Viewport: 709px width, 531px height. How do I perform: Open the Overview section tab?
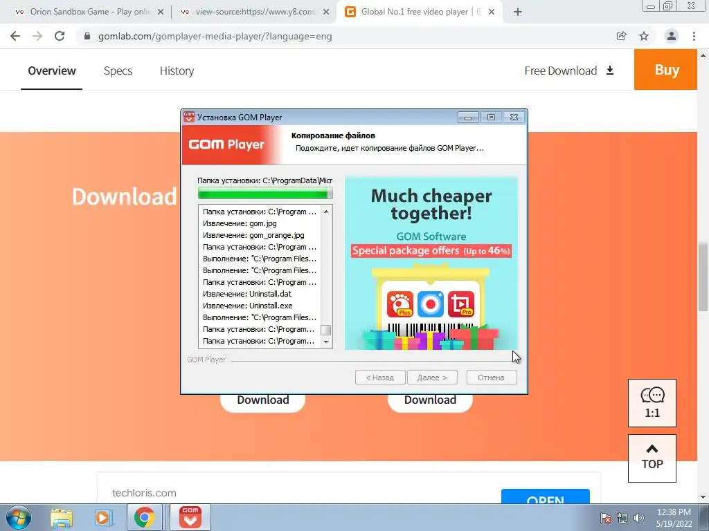coord(51,71)
